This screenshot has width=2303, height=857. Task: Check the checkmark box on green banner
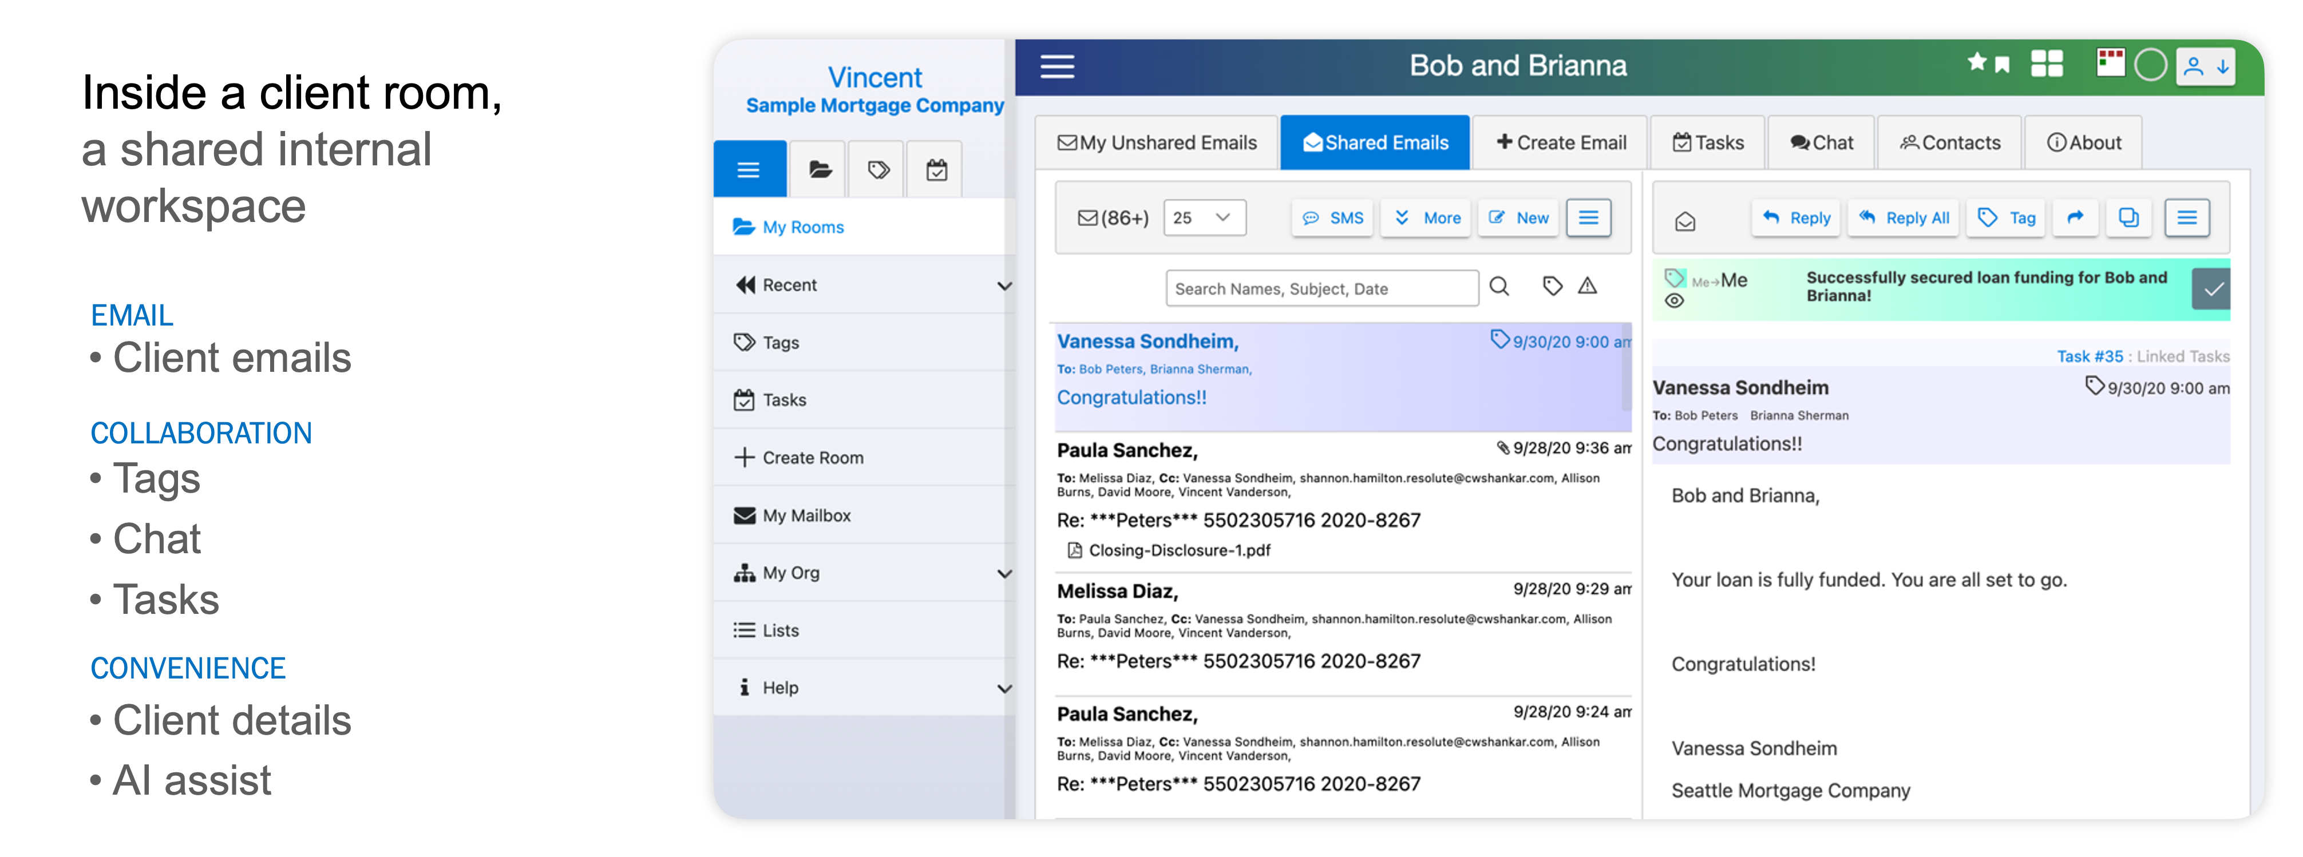(2211, 289)
